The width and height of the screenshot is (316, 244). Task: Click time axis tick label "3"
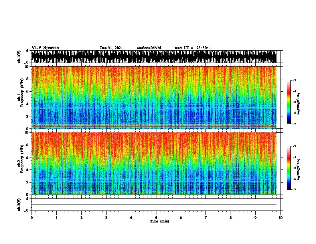point(106,218)
